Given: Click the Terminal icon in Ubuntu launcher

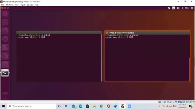Looking at the screenshot, I should (x=5, y=73).
